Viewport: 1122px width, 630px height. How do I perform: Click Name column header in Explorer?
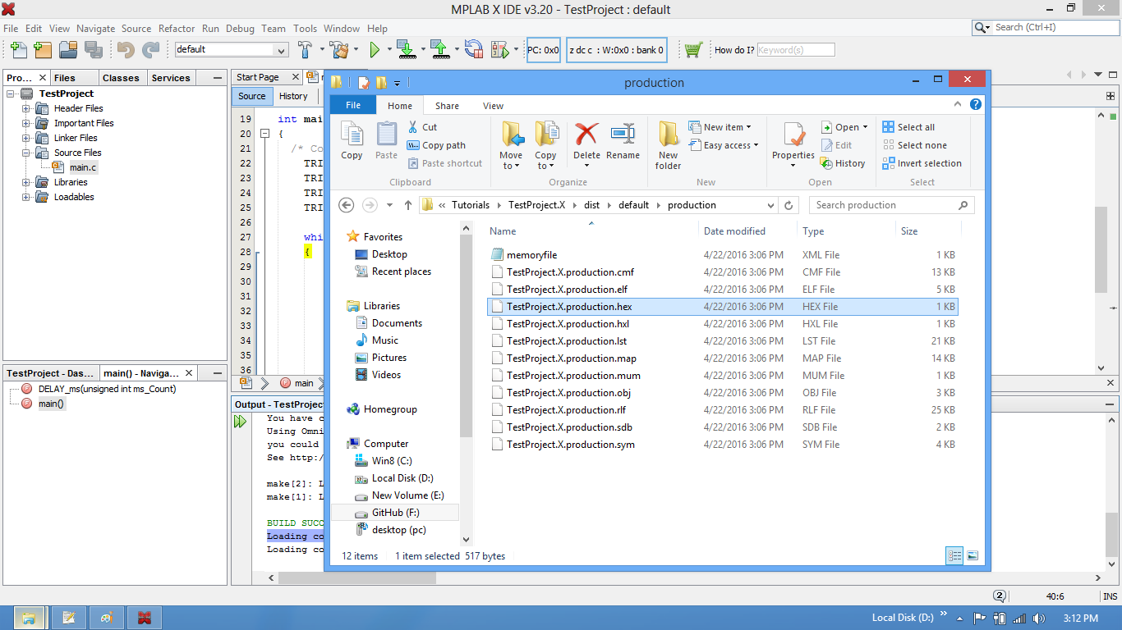coord(503,231)
